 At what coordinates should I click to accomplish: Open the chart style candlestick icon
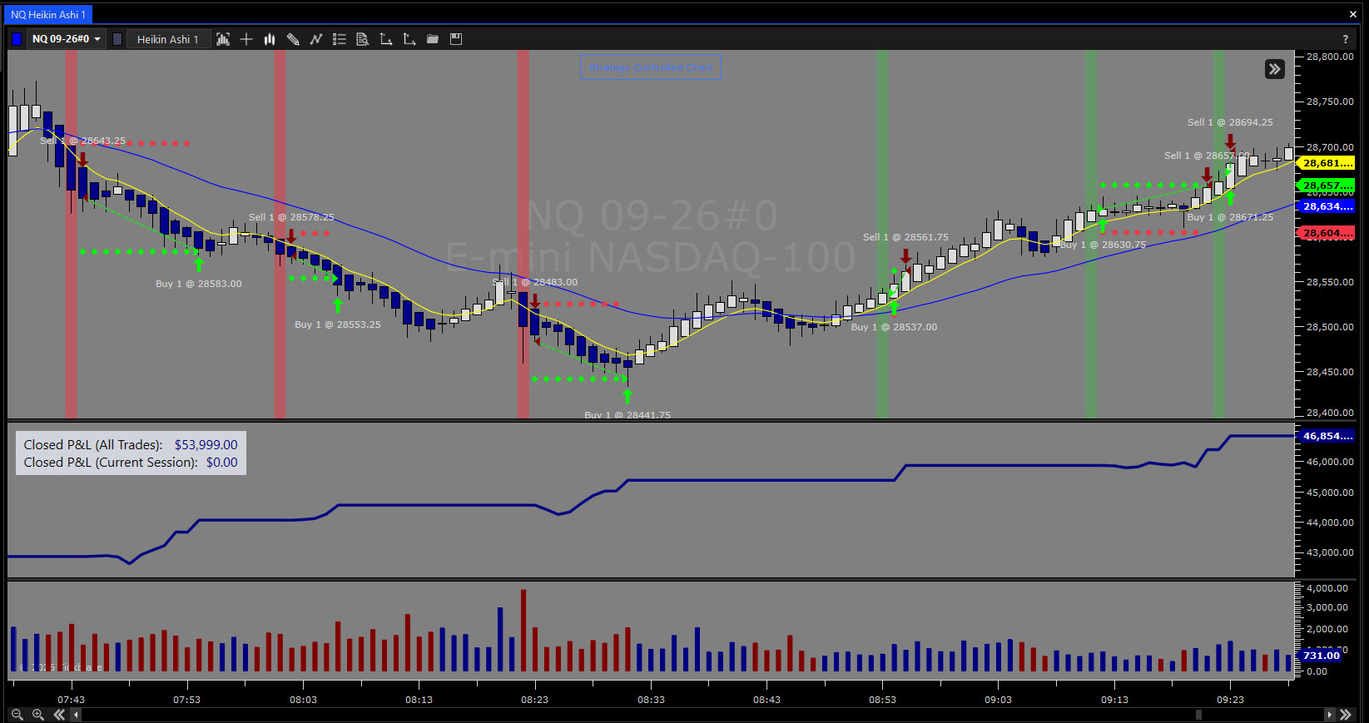[x=270, y=39]
